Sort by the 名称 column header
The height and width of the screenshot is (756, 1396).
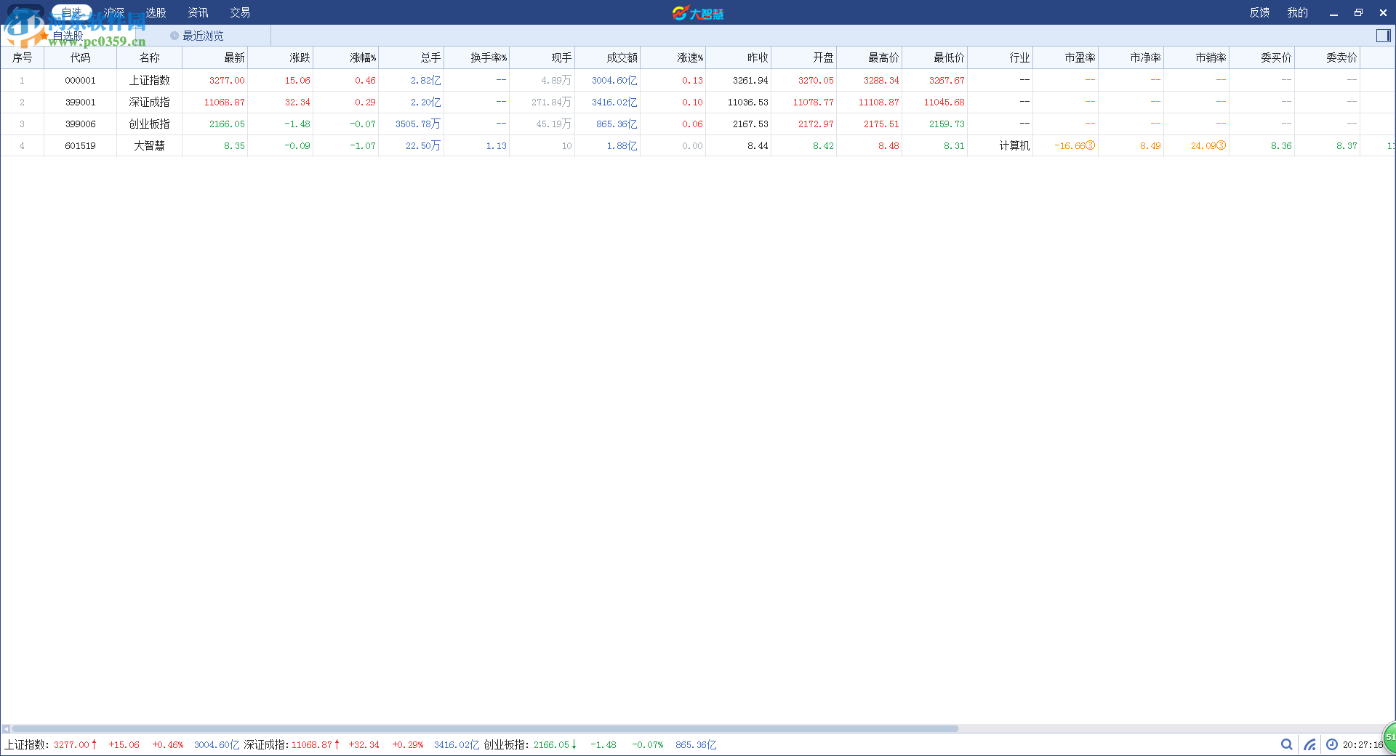(149, 57)
